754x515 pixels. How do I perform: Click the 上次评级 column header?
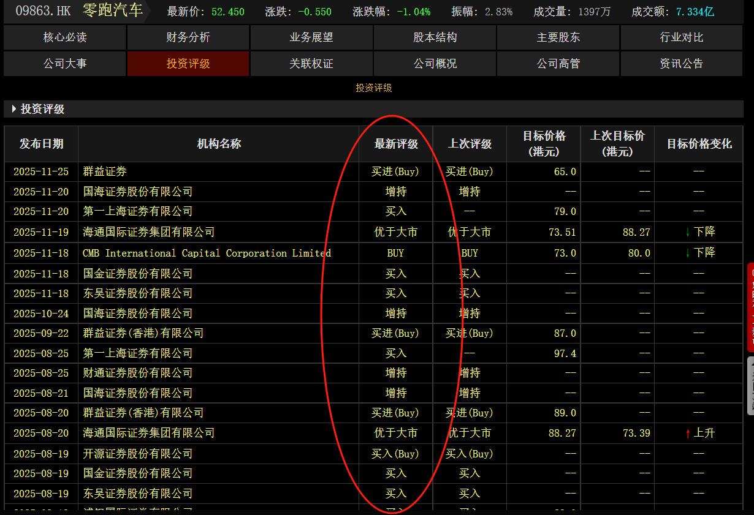[x=470, y=144]
